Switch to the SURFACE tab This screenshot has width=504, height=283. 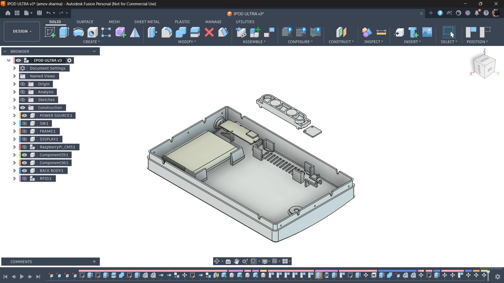[x=85, y=22]
